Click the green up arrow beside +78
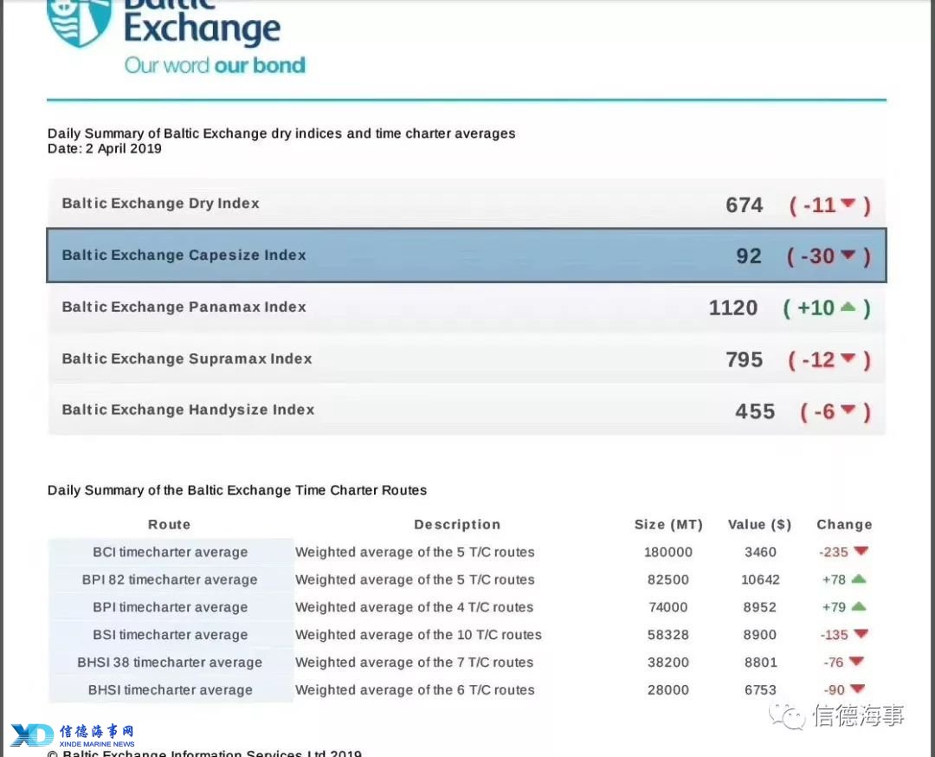Screen dimensions: 935x757 point(859,578)
